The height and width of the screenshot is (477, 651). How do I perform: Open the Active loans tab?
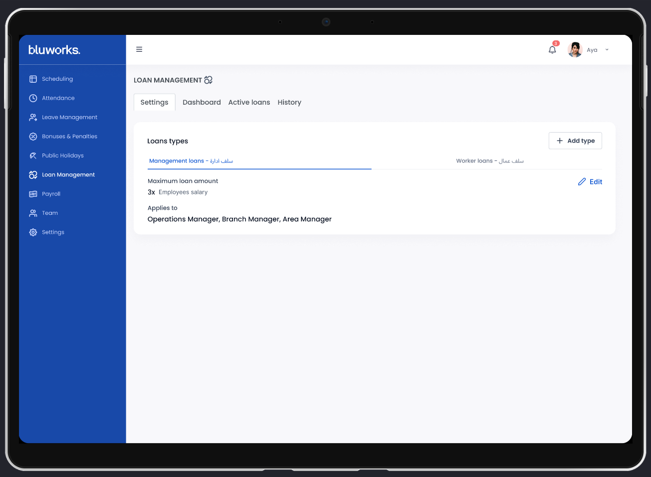249,102
